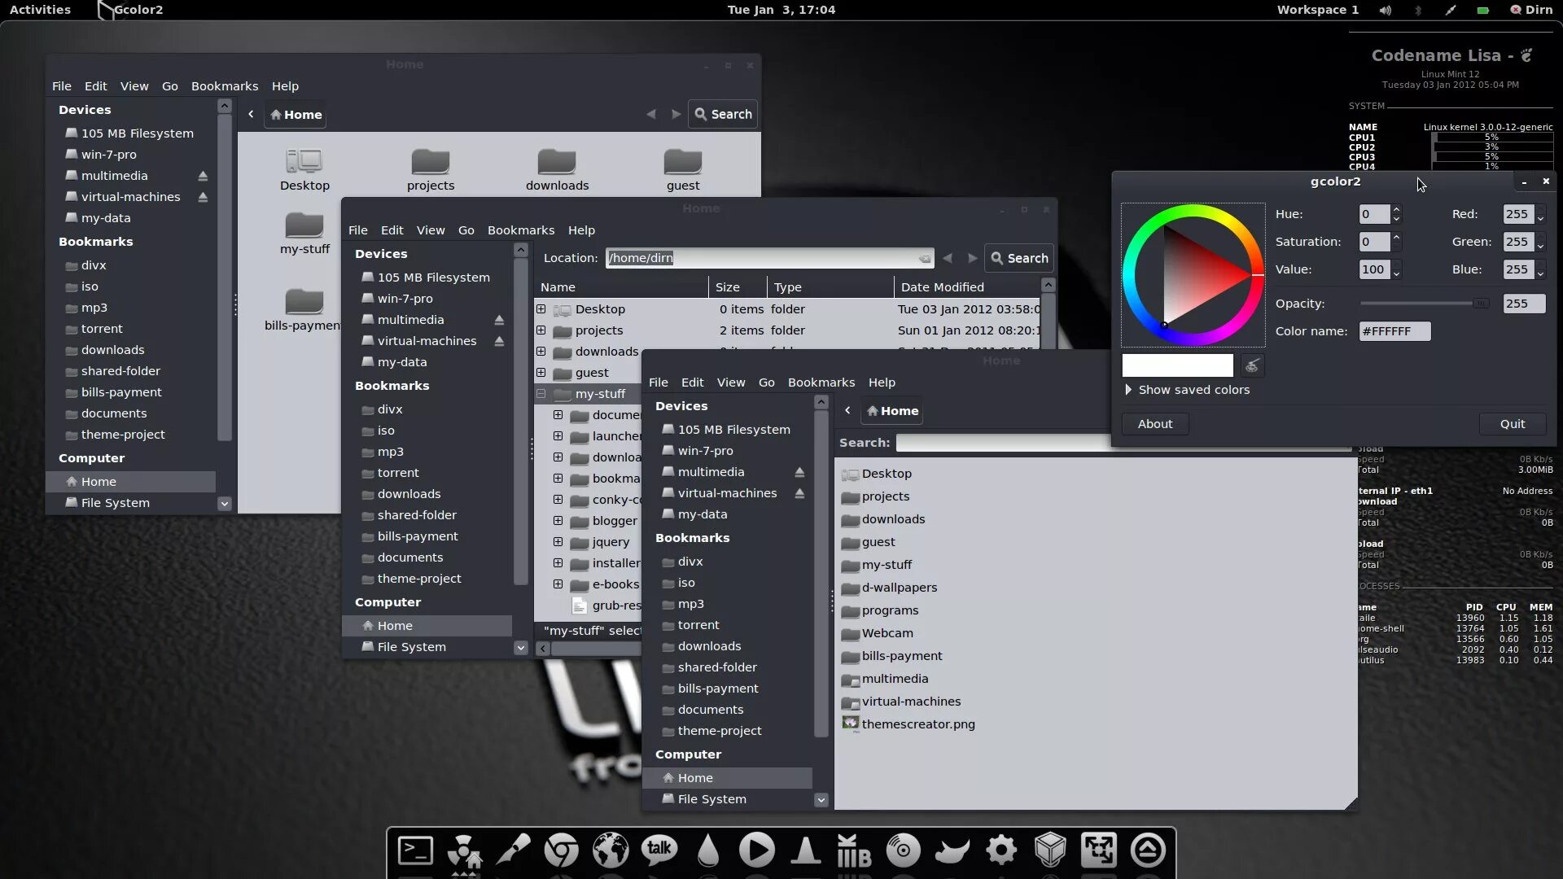1563x879 pixels.
Task: Launch Chrome from the dock
Action: pyautogui.click(x=562, y=851)
